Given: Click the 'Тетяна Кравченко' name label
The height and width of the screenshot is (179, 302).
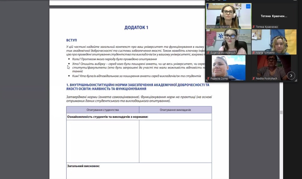Looking at the screenshot, I should click(267, 27).
